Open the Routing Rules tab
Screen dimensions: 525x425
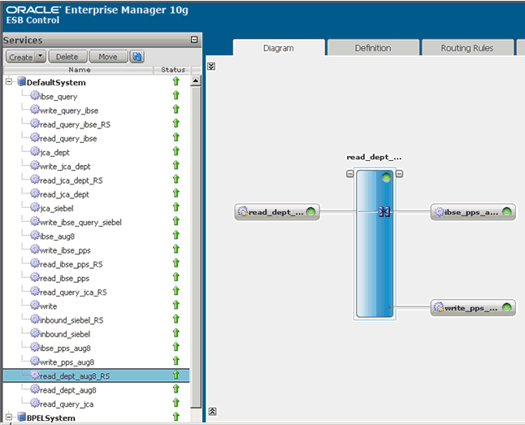click(x=467, y=48)
